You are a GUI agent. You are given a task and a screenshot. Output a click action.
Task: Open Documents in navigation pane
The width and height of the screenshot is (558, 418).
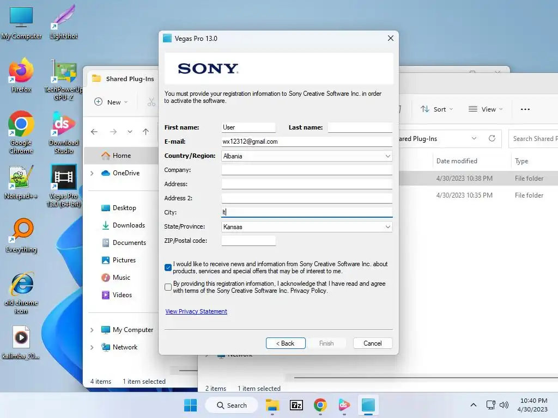coord(124,243)
